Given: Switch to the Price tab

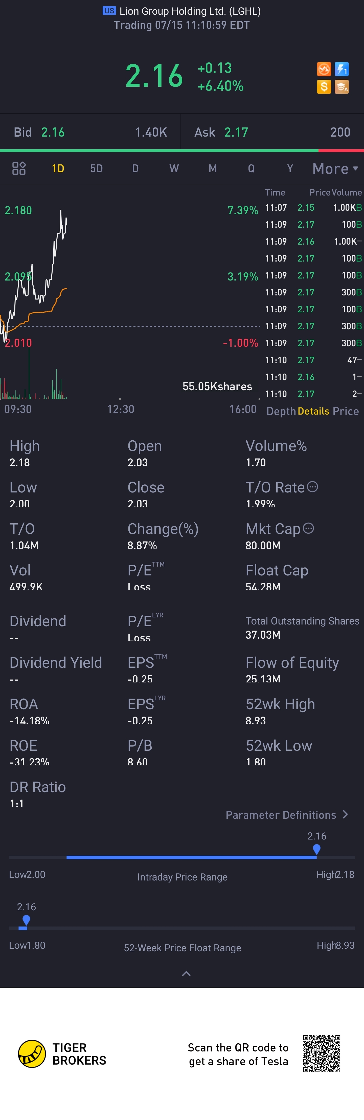Looking at the screenshot, I should (346, 411).
